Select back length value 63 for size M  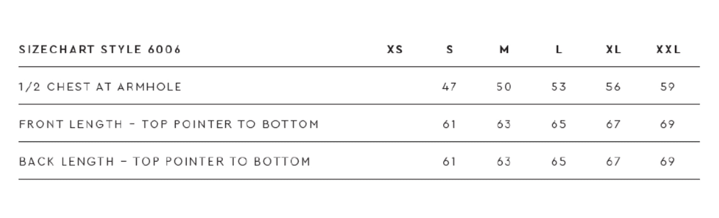[x=504, y=162]
